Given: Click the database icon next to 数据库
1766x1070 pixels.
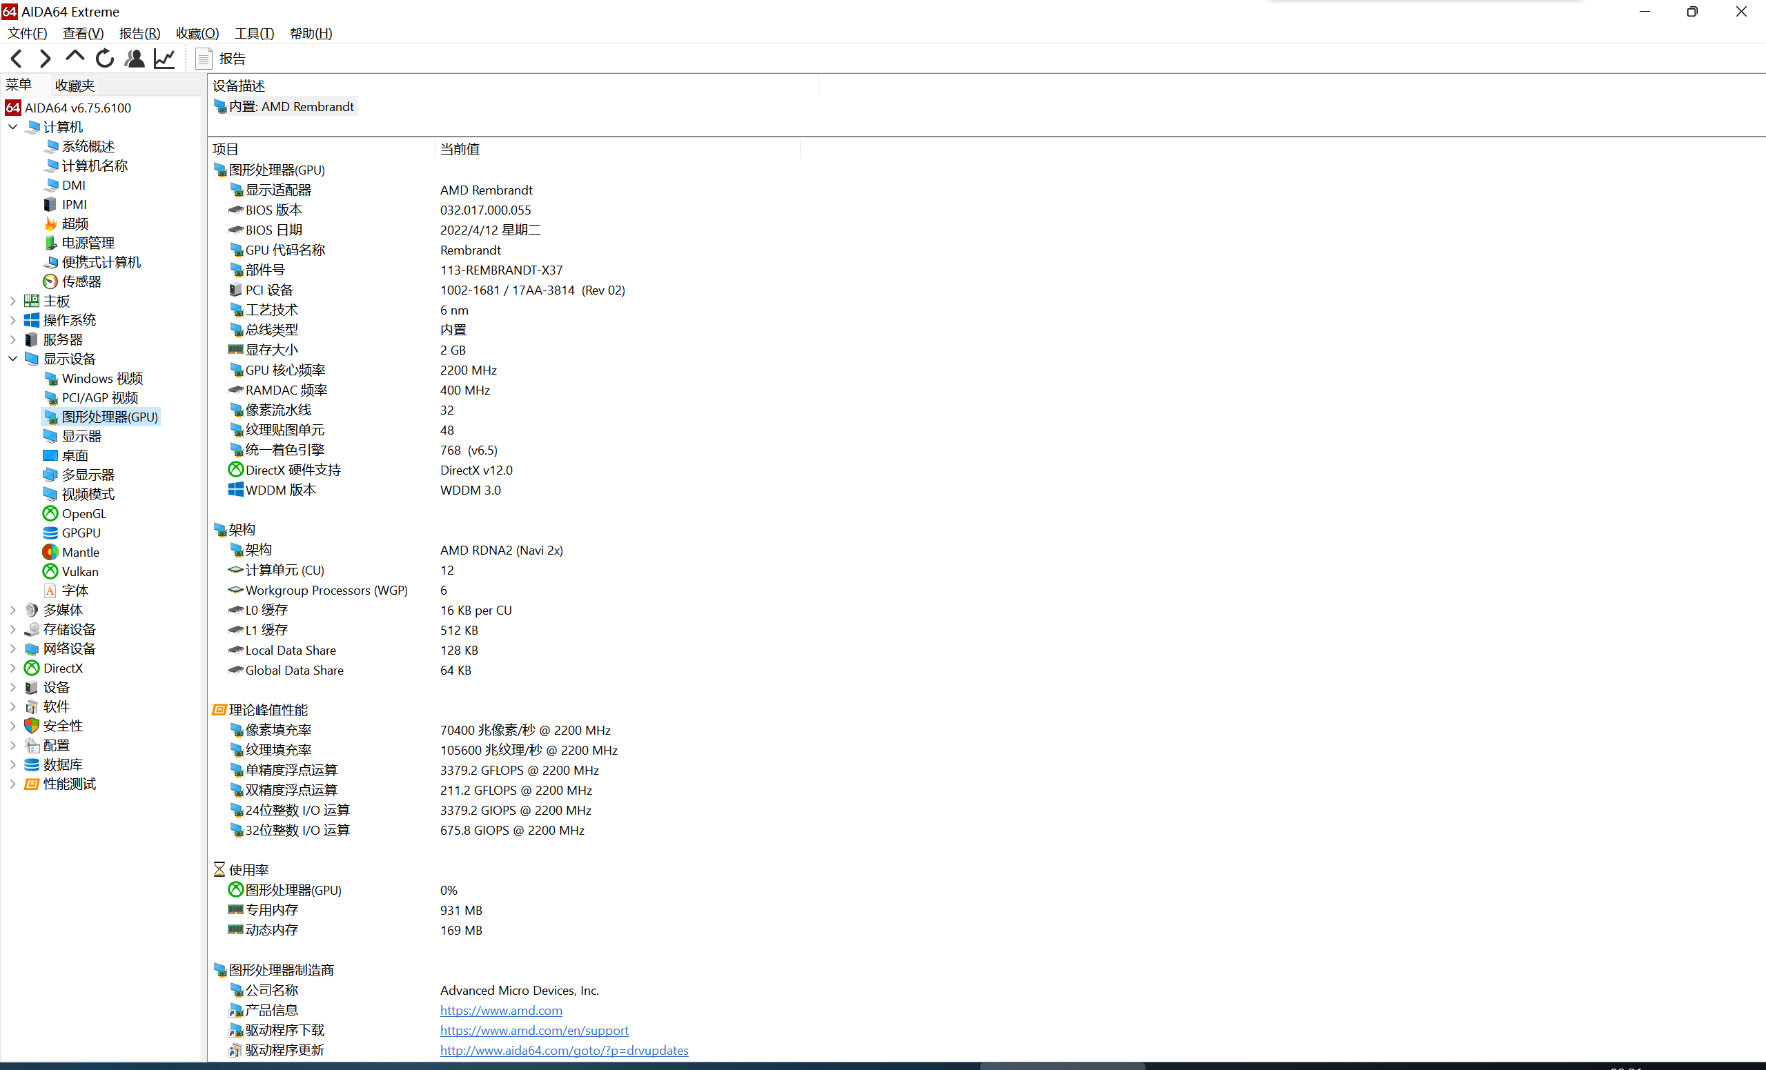Looking at the screenshot, I should [x=32, y=764].
